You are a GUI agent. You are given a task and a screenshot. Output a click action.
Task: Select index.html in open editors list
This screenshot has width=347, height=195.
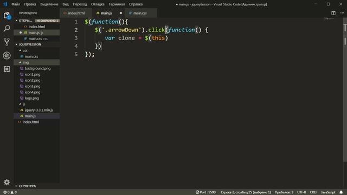36,27
